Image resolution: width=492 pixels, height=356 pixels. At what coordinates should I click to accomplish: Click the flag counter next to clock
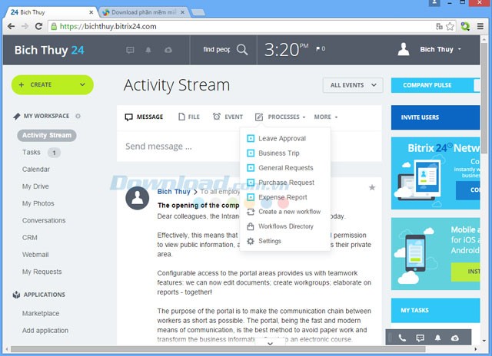[x=321, y=49]
